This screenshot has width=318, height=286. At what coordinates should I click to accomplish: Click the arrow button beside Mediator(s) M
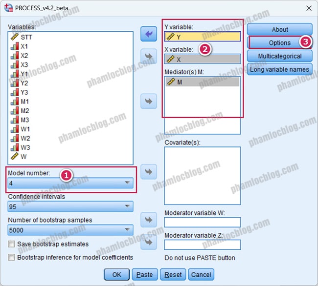click(x=149, y=101)
